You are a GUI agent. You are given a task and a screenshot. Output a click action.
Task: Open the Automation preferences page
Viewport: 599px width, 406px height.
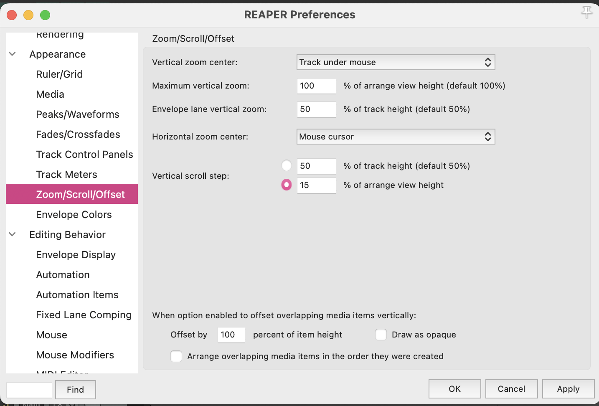click(x=63, y=275)
